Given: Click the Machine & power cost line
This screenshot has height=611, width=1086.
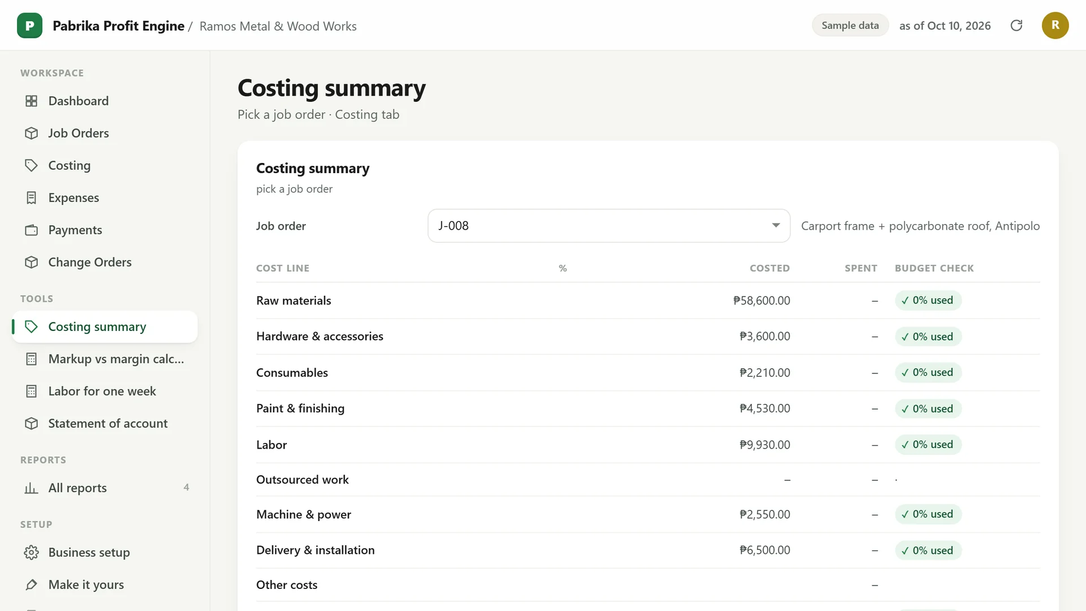Looking at the screenshot, I should 304,514.
